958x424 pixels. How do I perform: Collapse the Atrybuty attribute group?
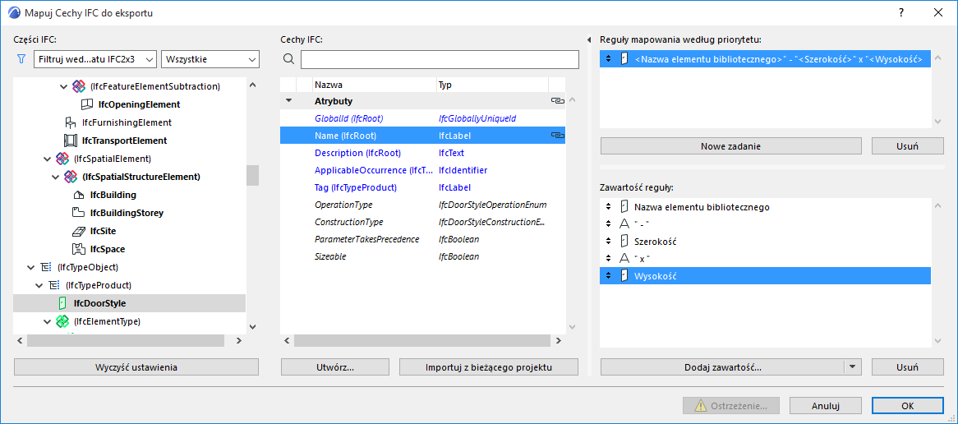(288, 101)
